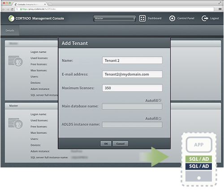Click 'SQL server full instance name:' in Master panel
The width and height of the screenshot is (224, 192).
coord(49,157)
